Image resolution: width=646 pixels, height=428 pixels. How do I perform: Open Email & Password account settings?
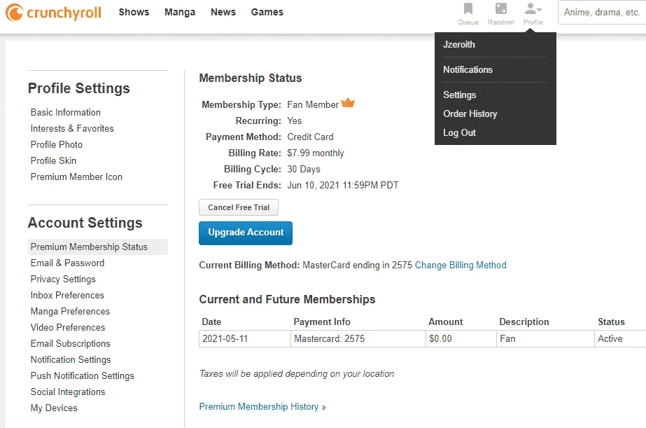68,263
